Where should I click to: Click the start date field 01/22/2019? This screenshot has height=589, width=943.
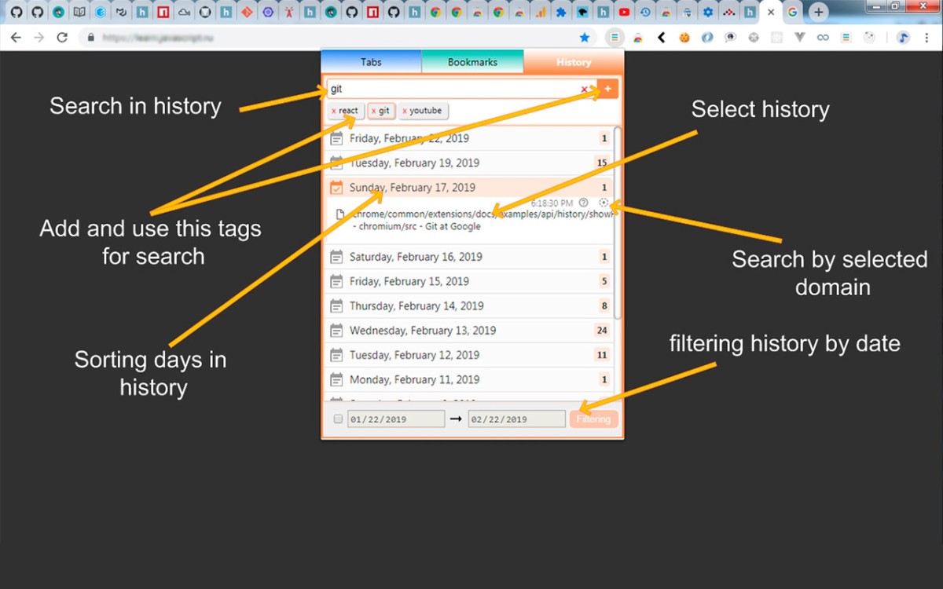click(x=396, y=419)
